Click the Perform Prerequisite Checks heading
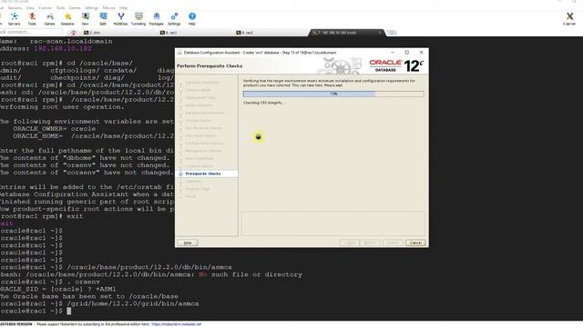Image resolution: width=583 pixels, height=327 pixels. (210, 66)
